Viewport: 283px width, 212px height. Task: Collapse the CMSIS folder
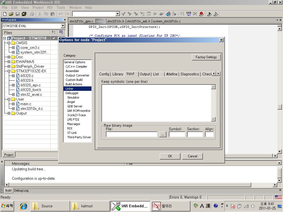pyautogui.click(x=9, y=43)
